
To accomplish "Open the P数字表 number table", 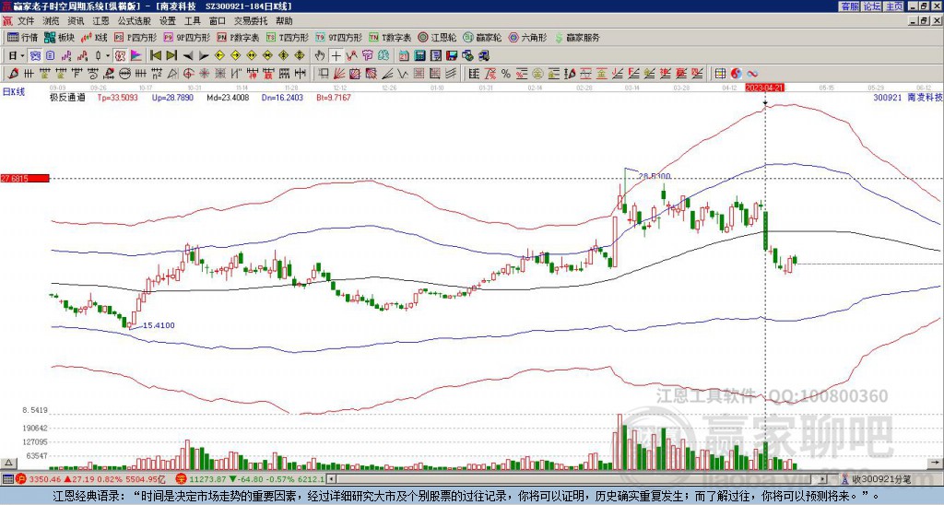I will (x=239, y=37).
